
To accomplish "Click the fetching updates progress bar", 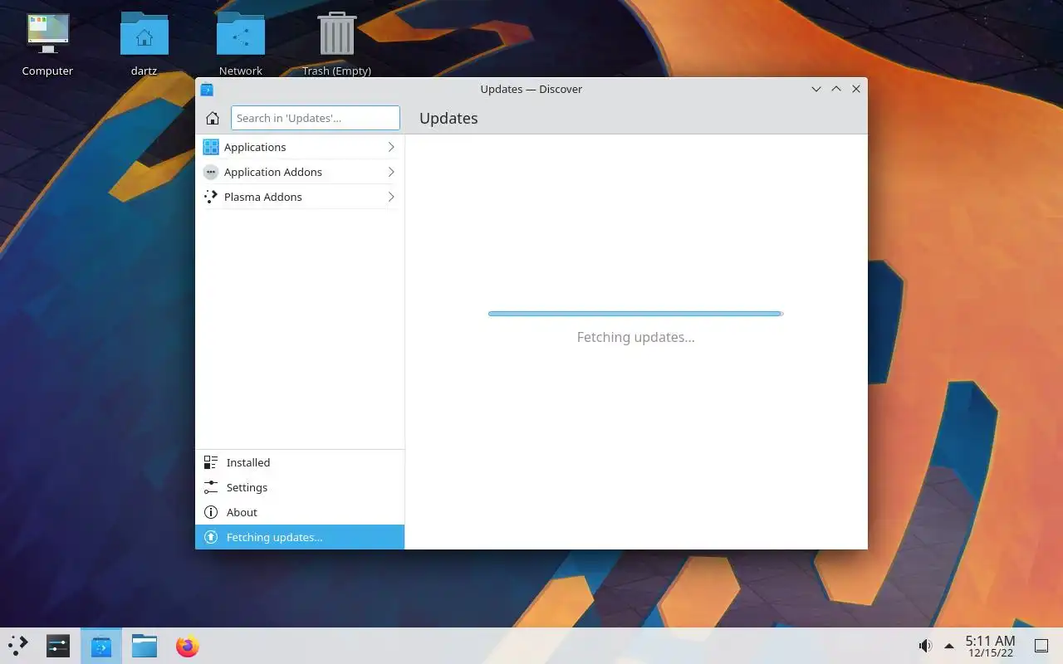I will point(635,314).
